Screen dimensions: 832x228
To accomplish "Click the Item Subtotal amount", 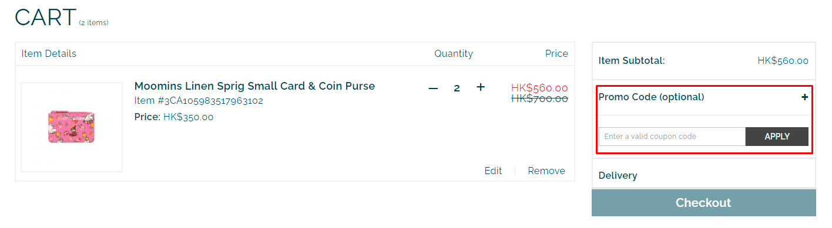I will (783, 60).
